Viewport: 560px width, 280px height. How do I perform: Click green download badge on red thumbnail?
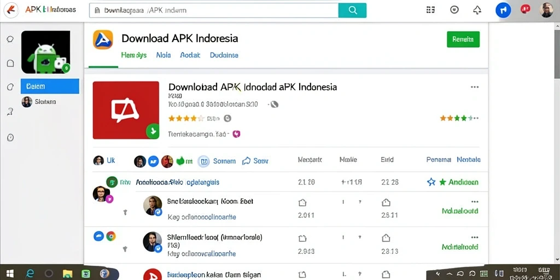[153, 131]
